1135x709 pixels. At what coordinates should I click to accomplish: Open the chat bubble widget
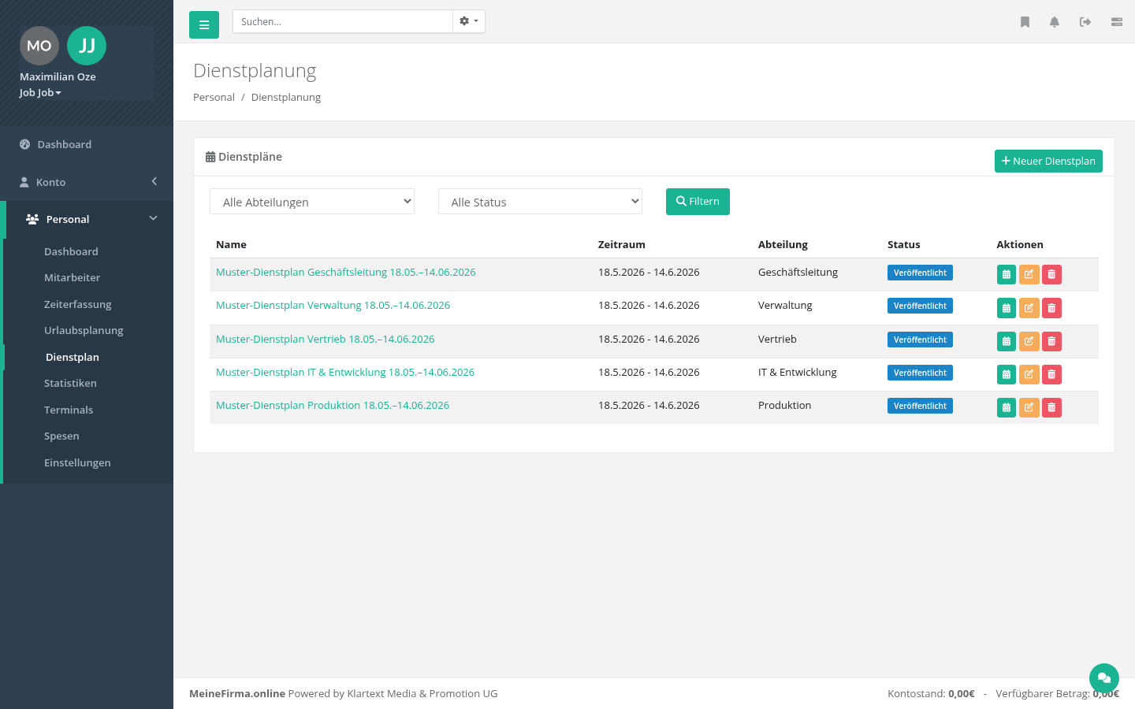[x=1104, y=678]
